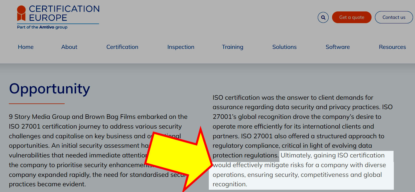Click the paragraph starting '9 Story Media Group'
Screen dimensions: 415x192
coord(98,150)
